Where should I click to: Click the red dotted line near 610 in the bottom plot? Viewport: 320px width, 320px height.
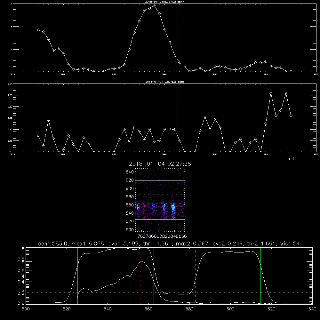point(251,276)
